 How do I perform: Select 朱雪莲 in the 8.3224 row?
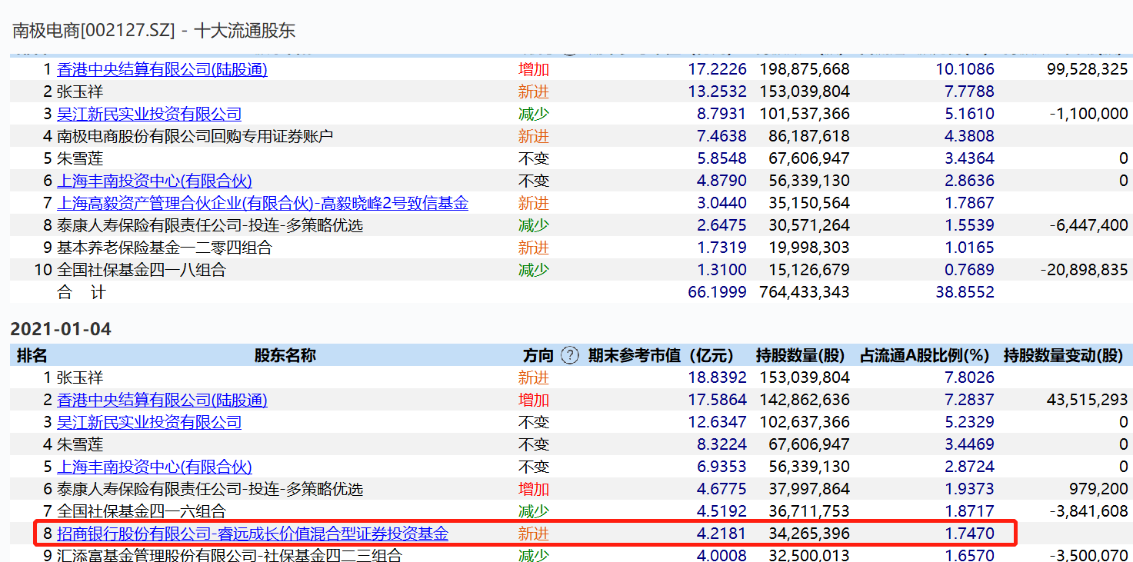80,444
